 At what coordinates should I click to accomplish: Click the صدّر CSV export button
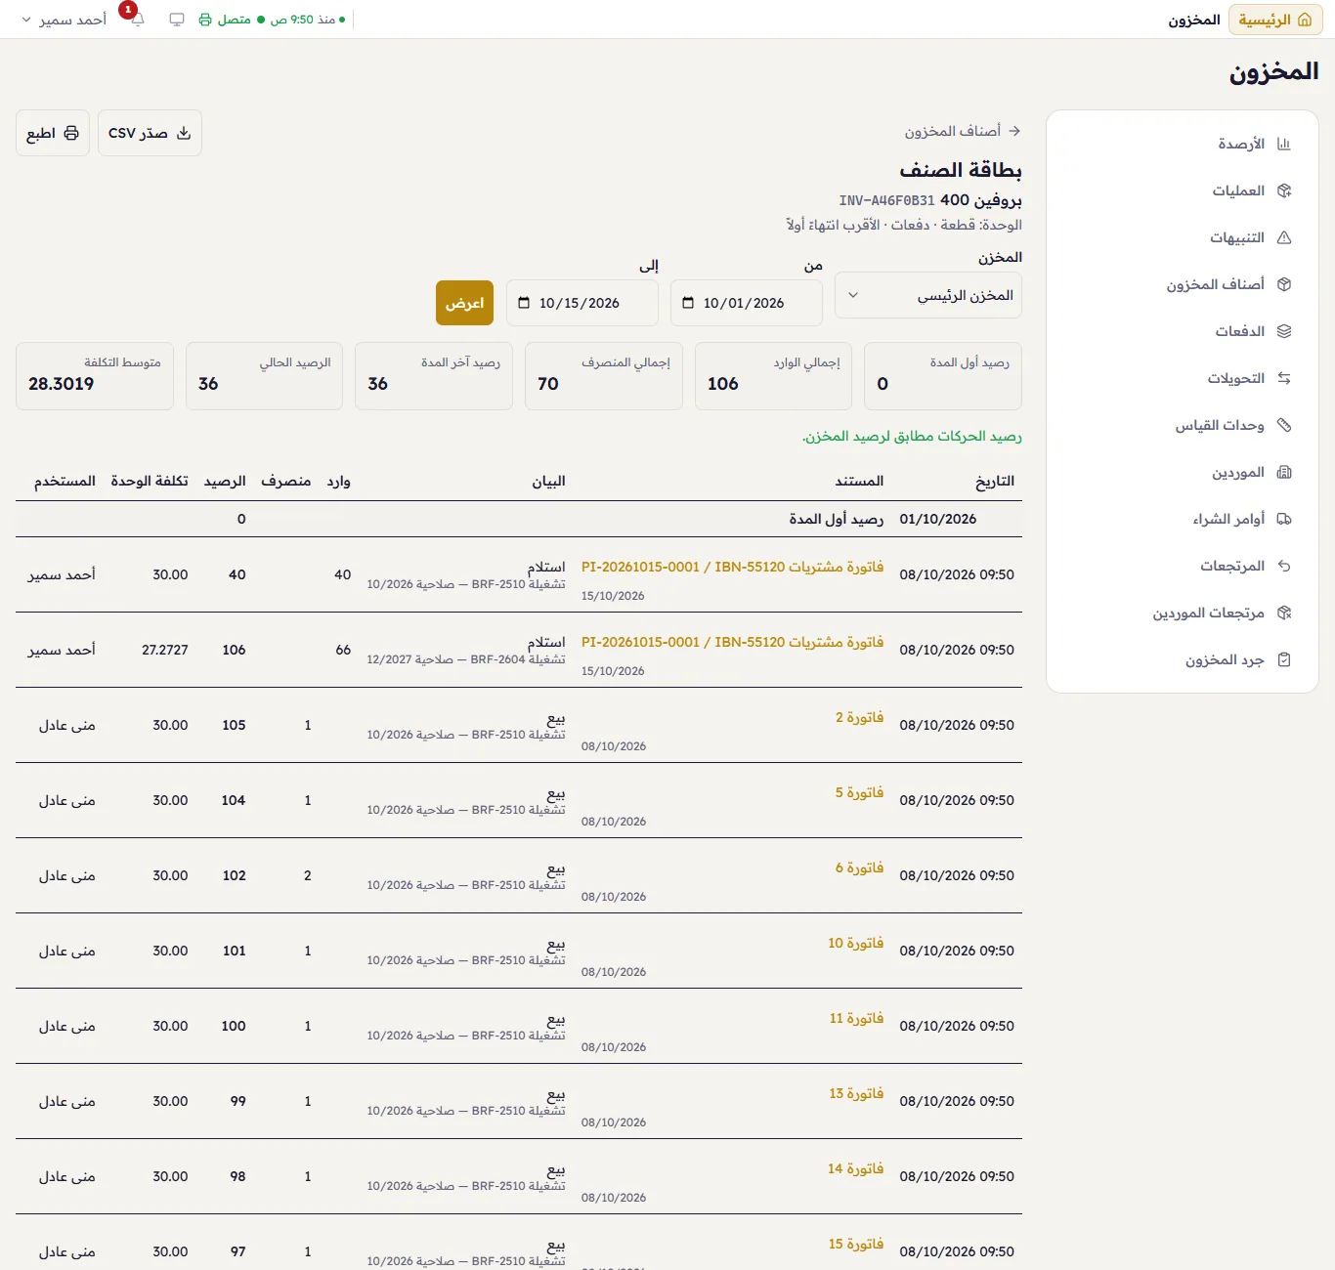pos(150,133)
